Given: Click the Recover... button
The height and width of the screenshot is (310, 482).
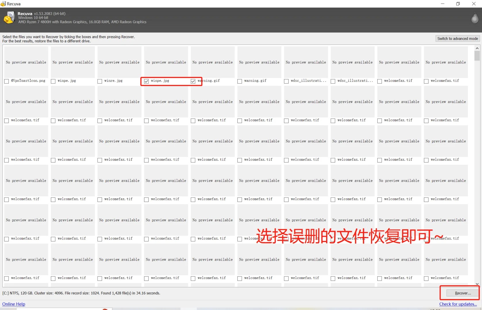Looking at the screenshot, I should pos(463,293).
